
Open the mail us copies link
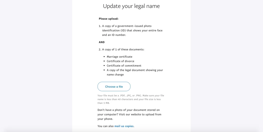point(124,126)
